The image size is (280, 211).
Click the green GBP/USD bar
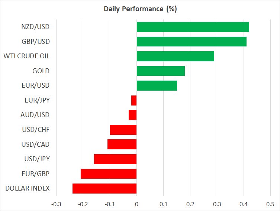tap(192, 42)
